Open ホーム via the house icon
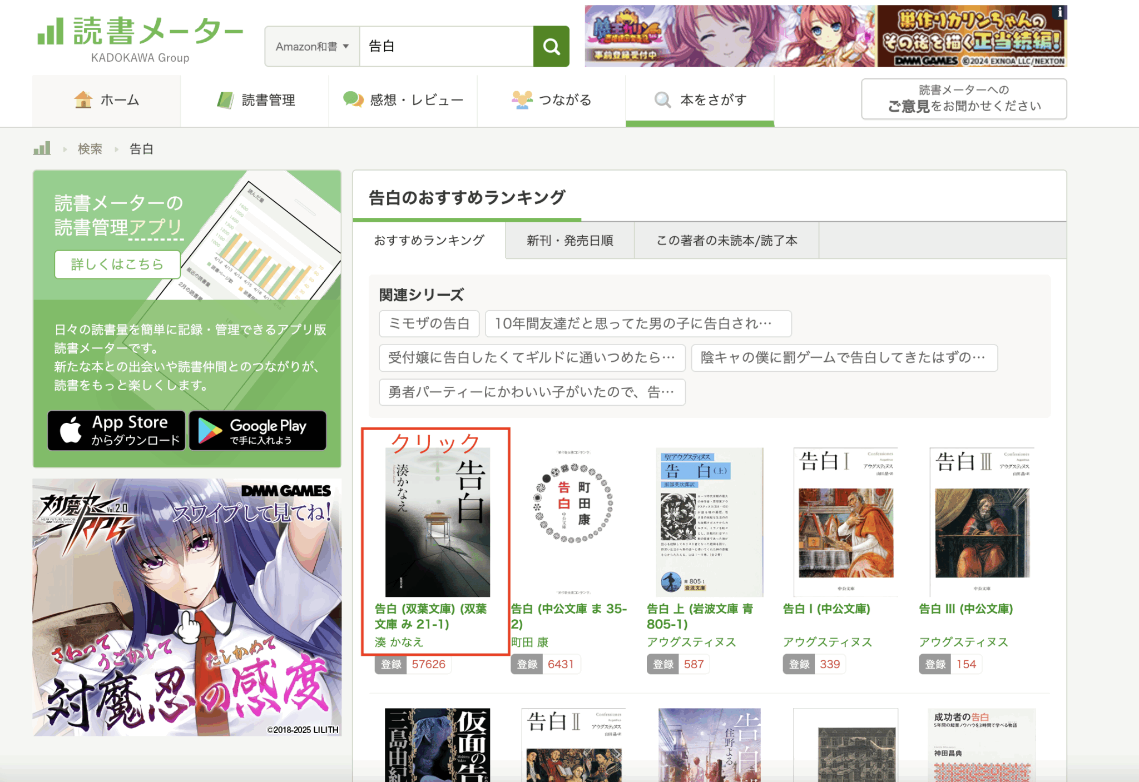The image size is (1139, 782). click(x=83, y=100)
